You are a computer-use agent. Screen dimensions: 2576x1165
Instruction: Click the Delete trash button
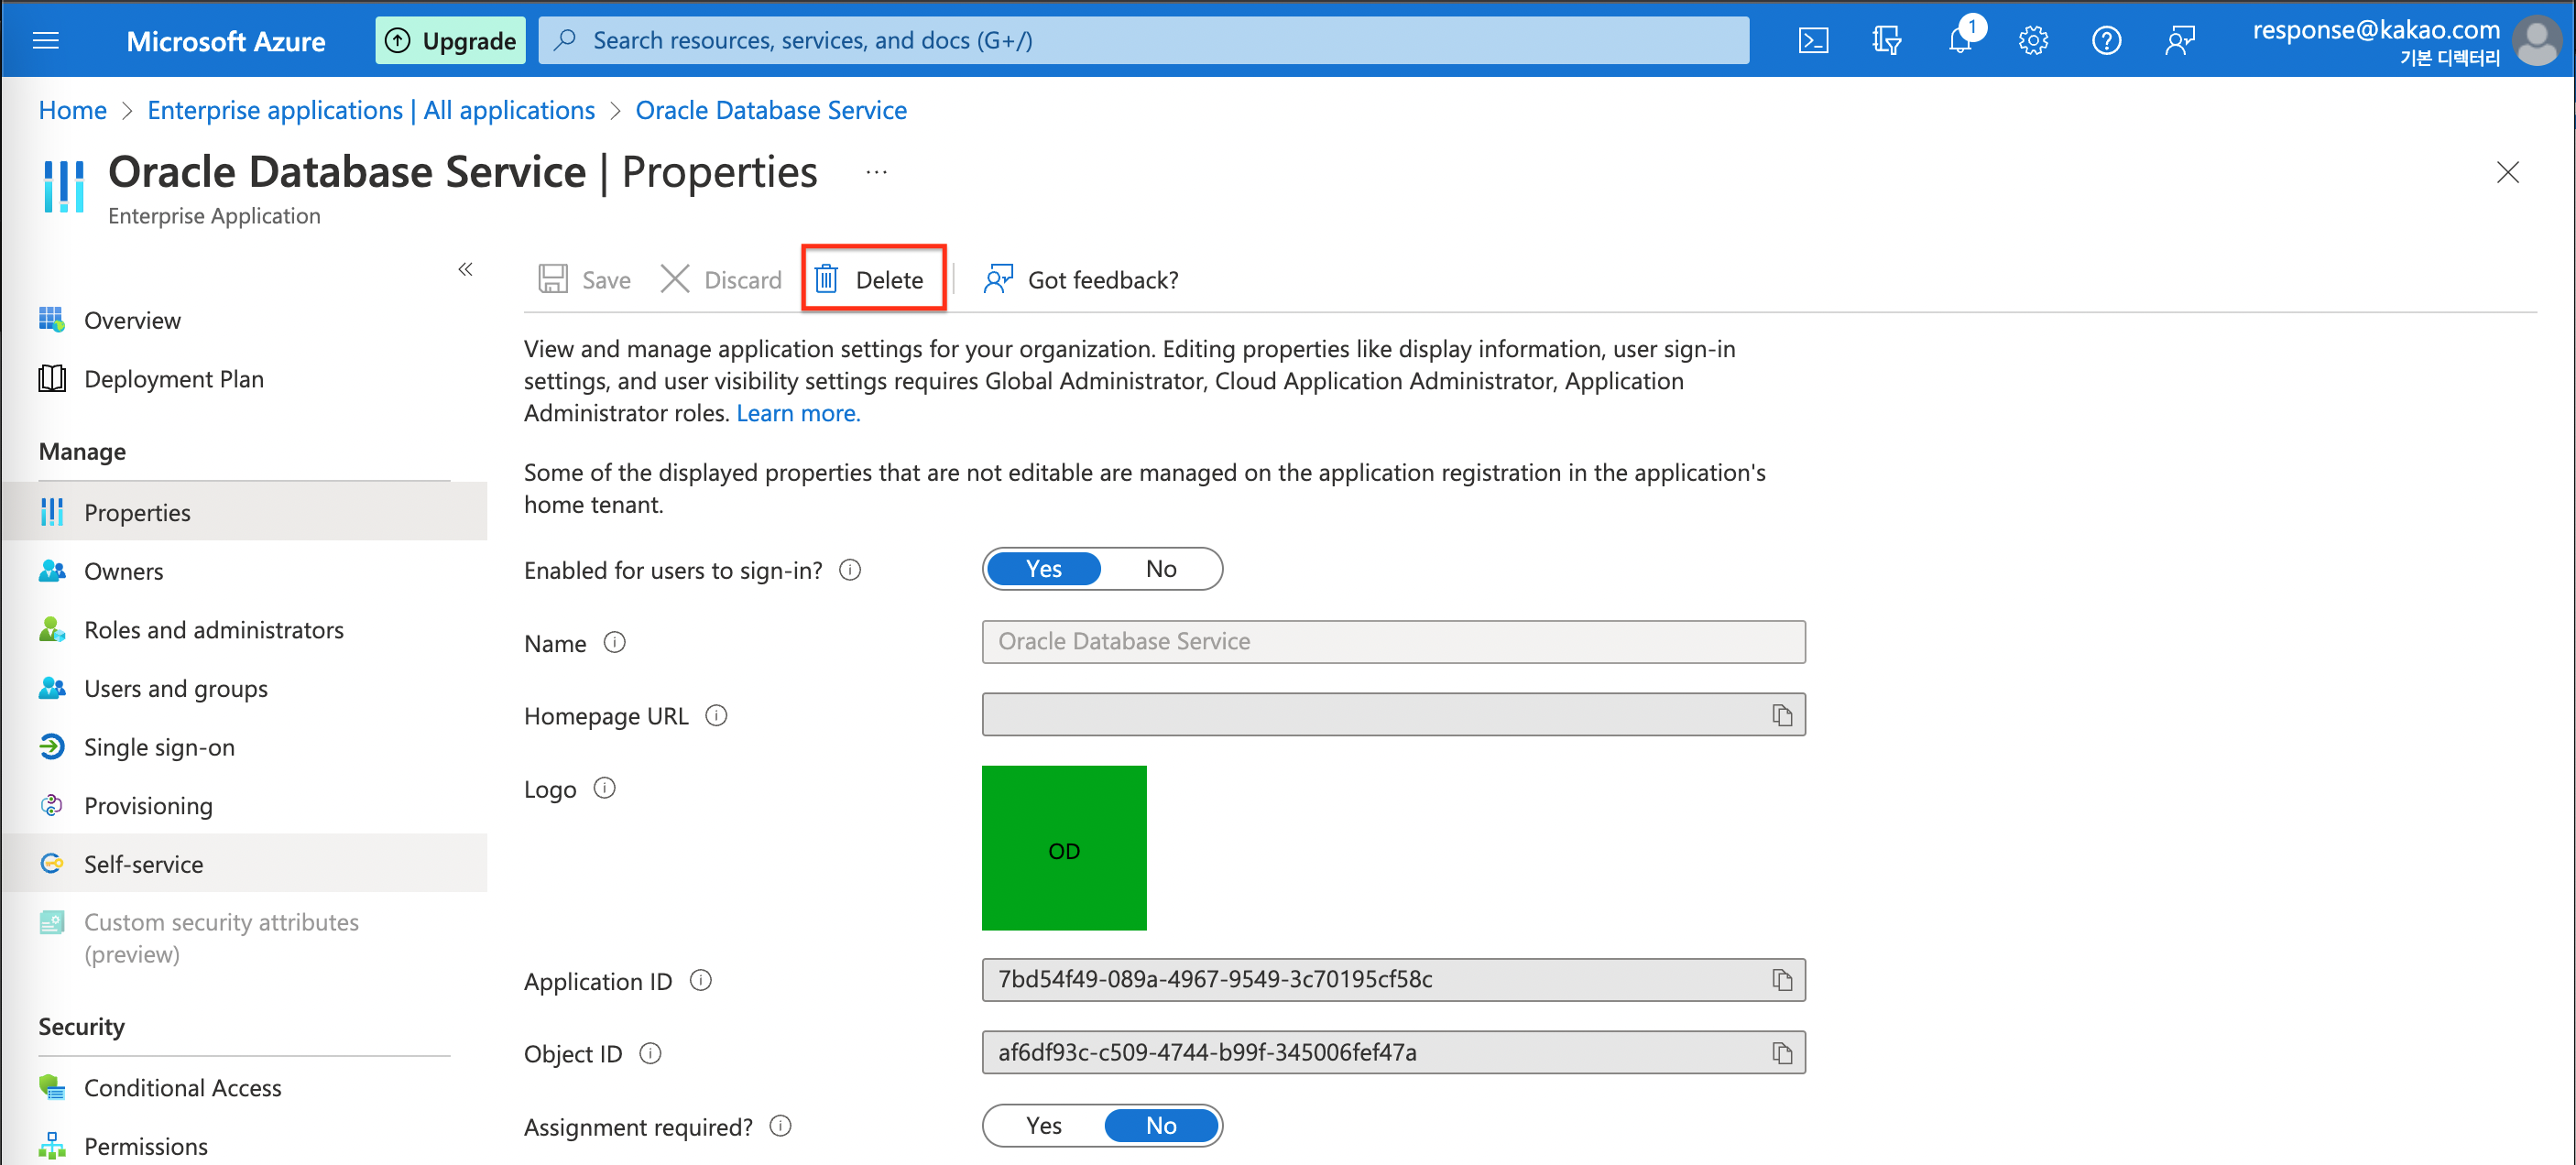pyautogui.click(x=872, y=279)
